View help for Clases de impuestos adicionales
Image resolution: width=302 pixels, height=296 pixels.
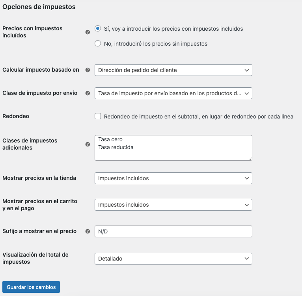tap(88, 144)
